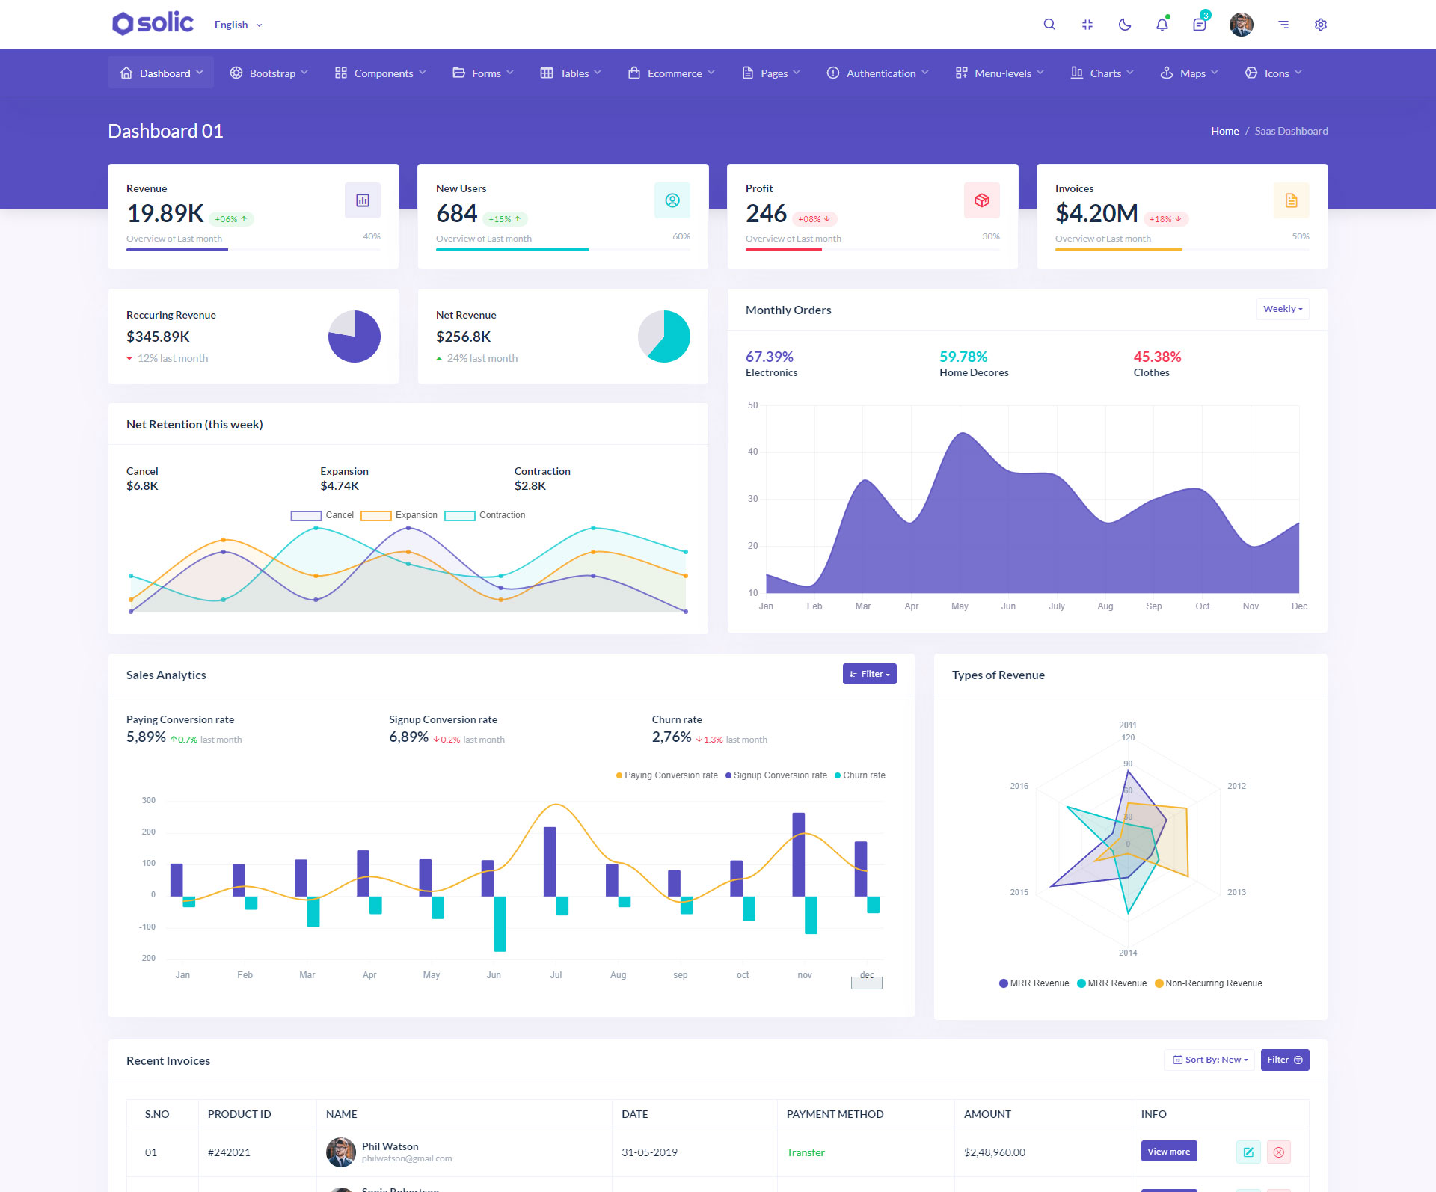
Task: Click the search magnifier icon
Action: coord(1049,25)
